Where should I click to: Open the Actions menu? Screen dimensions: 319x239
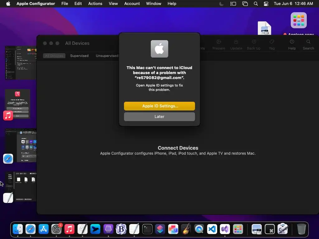tap(95, 4)
